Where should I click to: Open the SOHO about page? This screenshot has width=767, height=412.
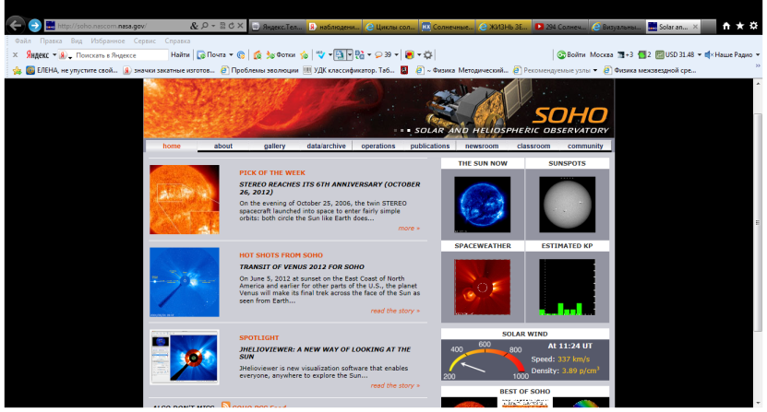click(223, 146)
